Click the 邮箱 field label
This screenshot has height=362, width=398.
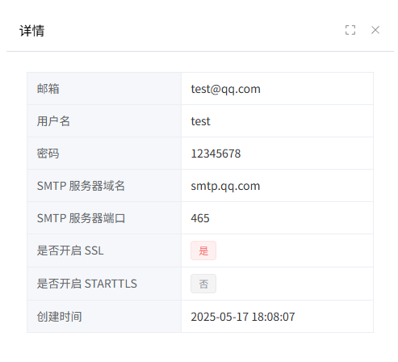48,89
